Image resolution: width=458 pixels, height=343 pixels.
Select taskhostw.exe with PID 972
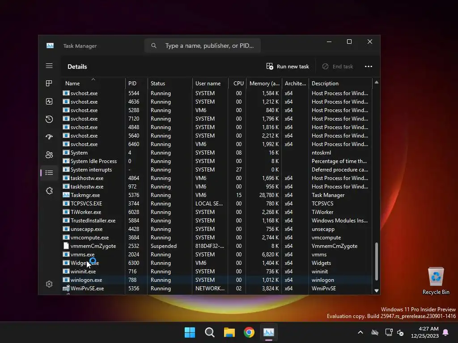pyautogui.click(x=217, y=186)
